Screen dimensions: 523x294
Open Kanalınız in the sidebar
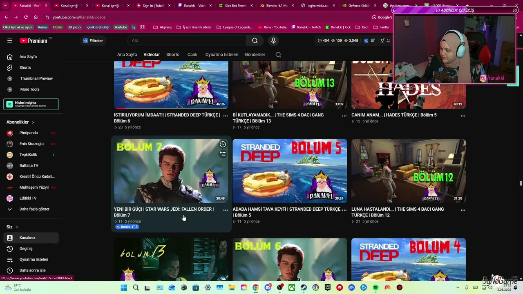click(31, 238)
